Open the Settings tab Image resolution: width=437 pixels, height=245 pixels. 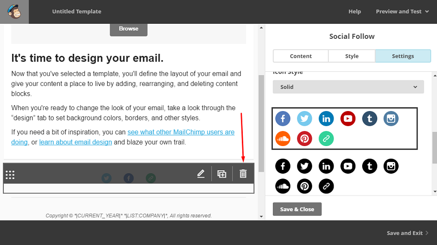(x=403, y=56)
